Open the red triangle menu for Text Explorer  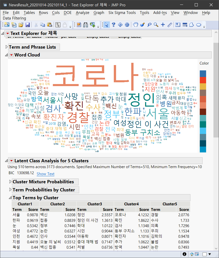point(8,34)
